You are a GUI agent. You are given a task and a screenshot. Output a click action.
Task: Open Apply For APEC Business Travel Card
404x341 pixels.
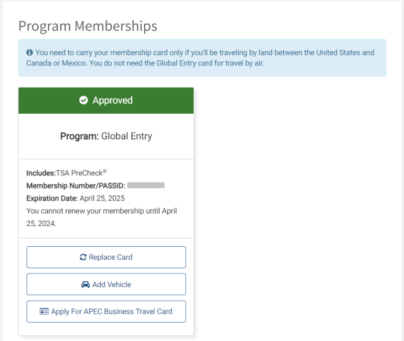(112, 311)
